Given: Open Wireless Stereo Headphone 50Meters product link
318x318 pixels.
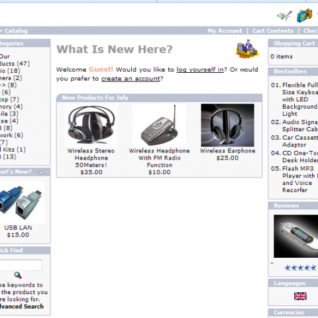Looking at the screenshot, I should pyautogui.click(x=91, y=158).
